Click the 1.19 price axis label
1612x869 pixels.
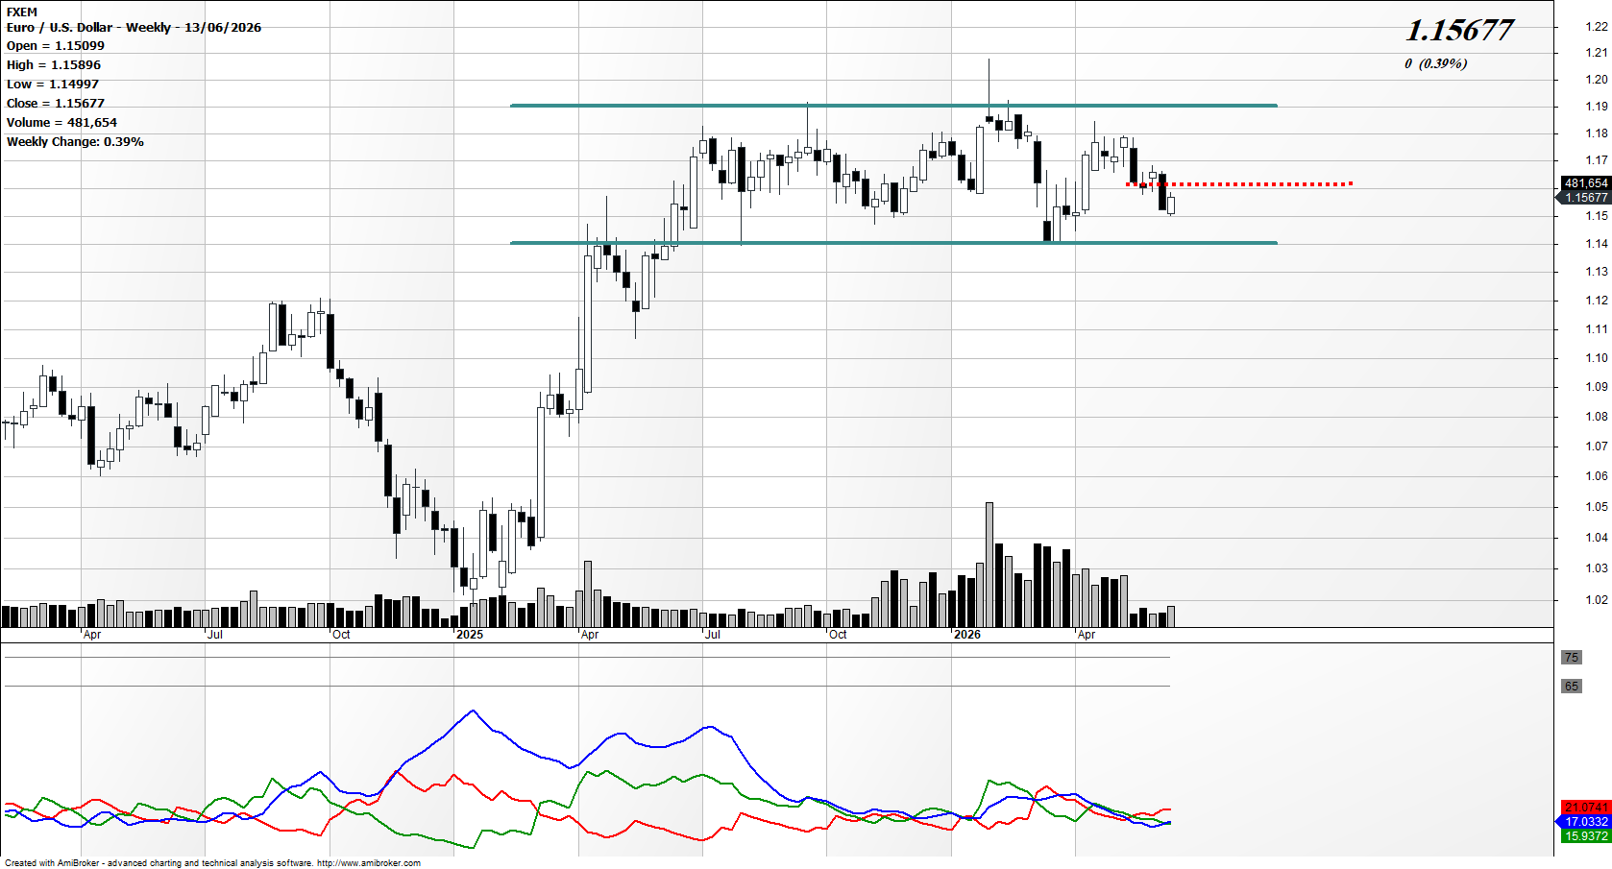(x=1596, y=107)
